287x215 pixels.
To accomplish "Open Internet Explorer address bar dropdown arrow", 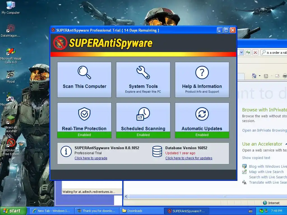I will click(241, 52).
